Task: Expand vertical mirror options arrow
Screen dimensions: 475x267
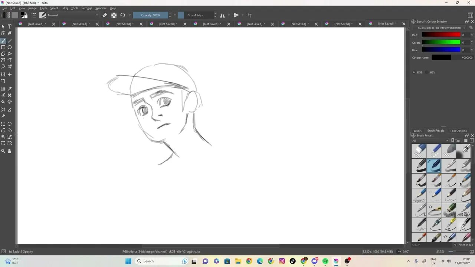Action: [242, 15]
